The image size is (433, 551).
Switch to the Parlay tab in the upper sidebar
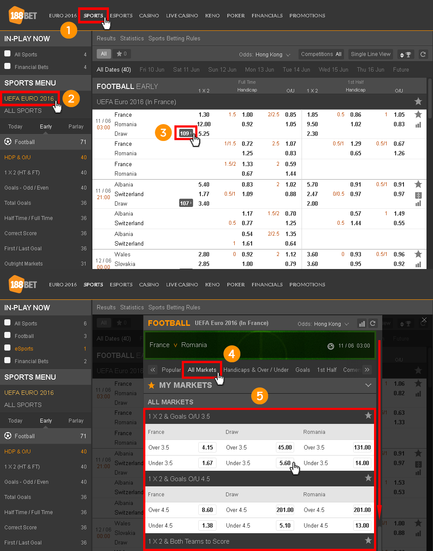pyautogui.click(x=76, y=127)
